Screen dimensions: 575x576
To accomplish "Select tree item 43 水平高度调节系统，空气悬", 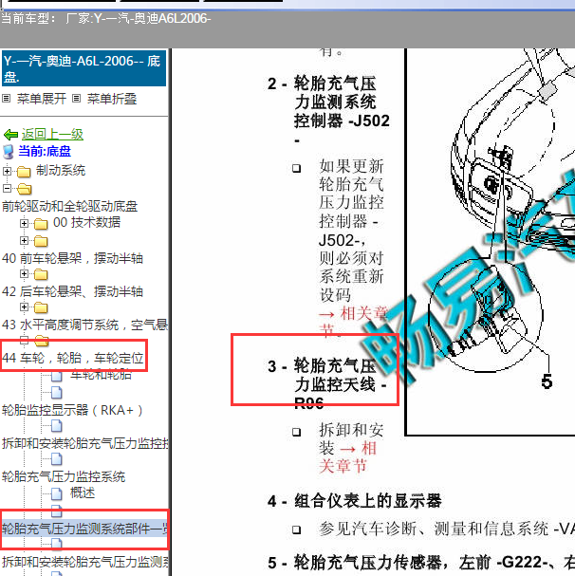I will (84, 325).
